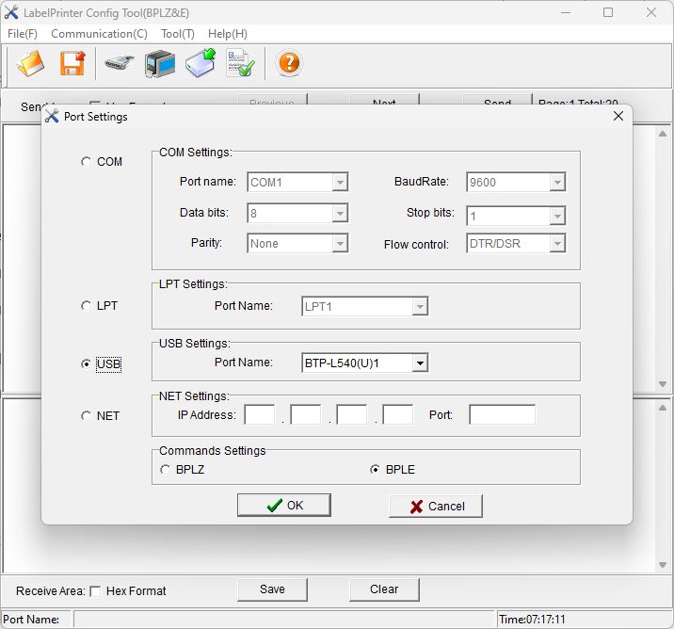Click send area scrollbar up arrow

(663, 134)
